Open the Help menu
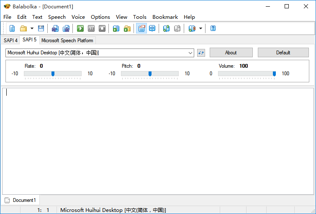The width and height of the screenshot is (316, 214). coord(189,17)
